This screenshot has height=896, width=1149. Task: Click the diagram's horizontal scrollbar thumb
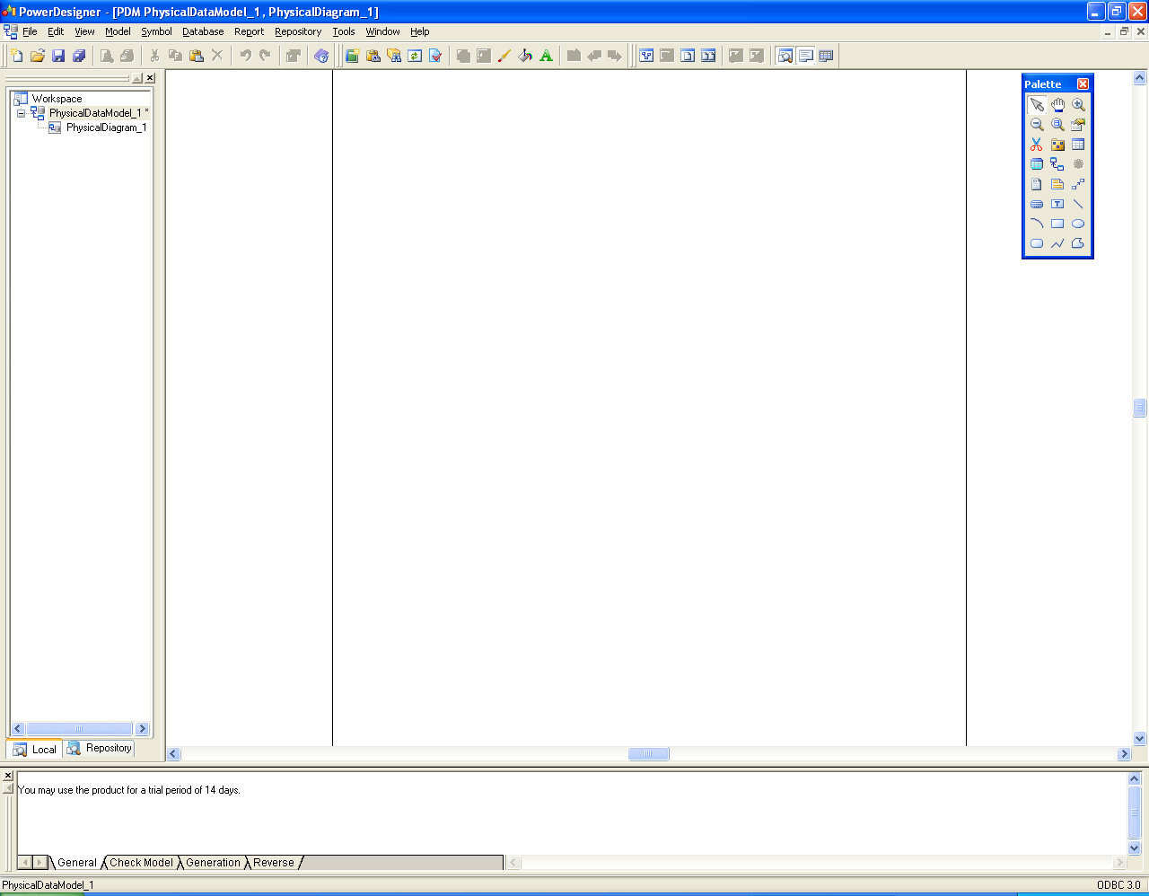click(648, 754)
